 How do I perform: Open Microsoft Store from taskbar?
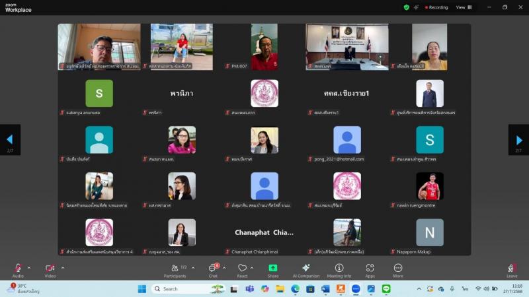pos(310,289)
